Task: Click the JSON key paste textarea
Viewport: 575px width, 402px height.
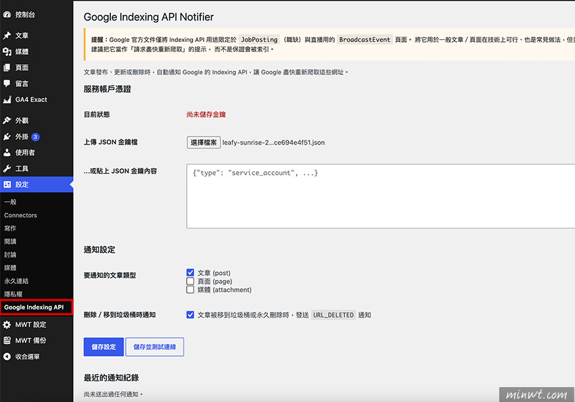Action: pyautogui.click(x=381, y=196)
